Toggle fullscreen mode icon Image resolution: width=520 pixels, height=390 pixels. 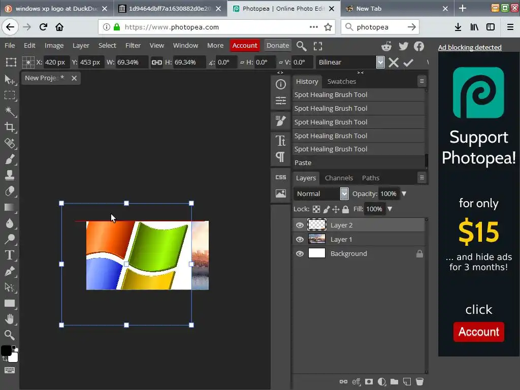(318, 46)
